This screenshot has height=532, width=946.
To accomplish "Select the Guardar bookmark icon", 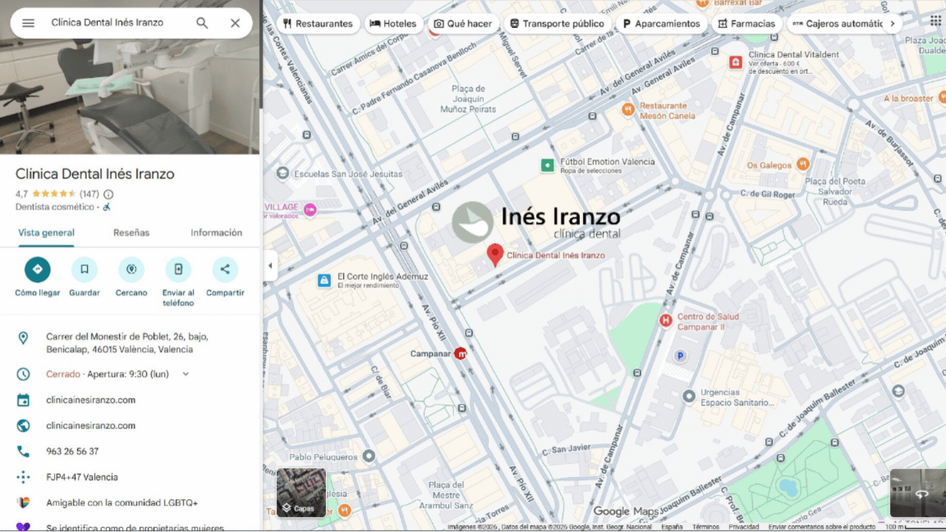I will (x=84, y=268).
